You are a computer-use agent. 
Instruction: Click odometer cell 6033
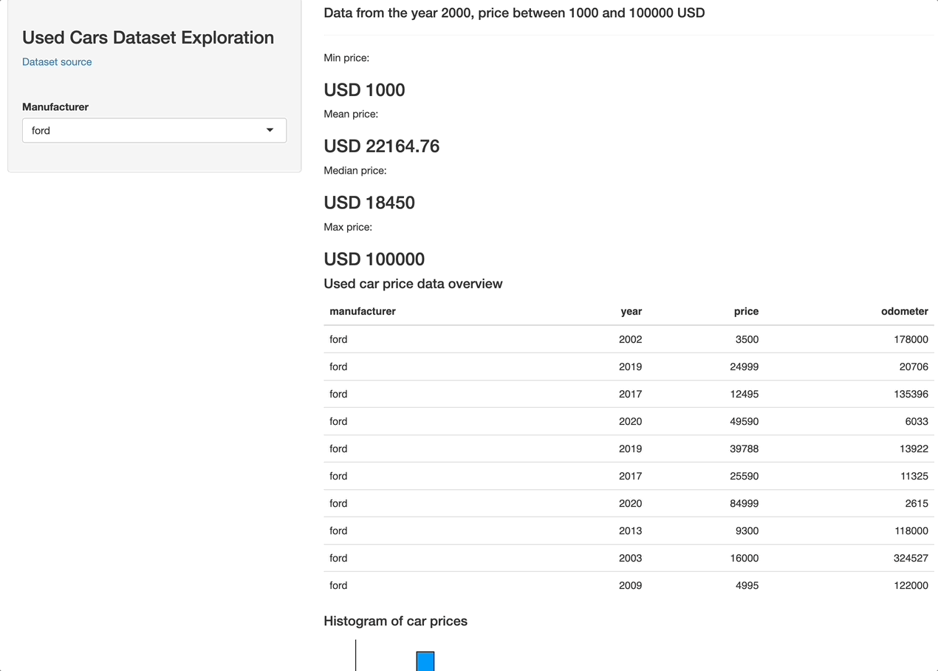pyautogui.click(x=917, y=421)
